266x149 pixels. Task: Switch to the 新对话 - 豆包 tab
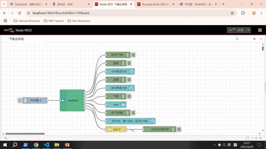71,4
